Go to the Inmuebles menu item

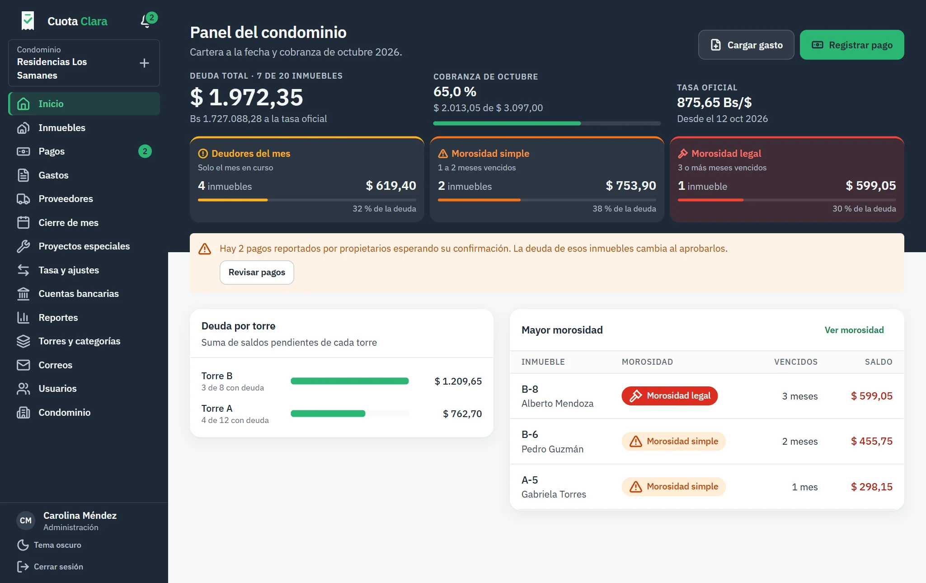(84, 128)
